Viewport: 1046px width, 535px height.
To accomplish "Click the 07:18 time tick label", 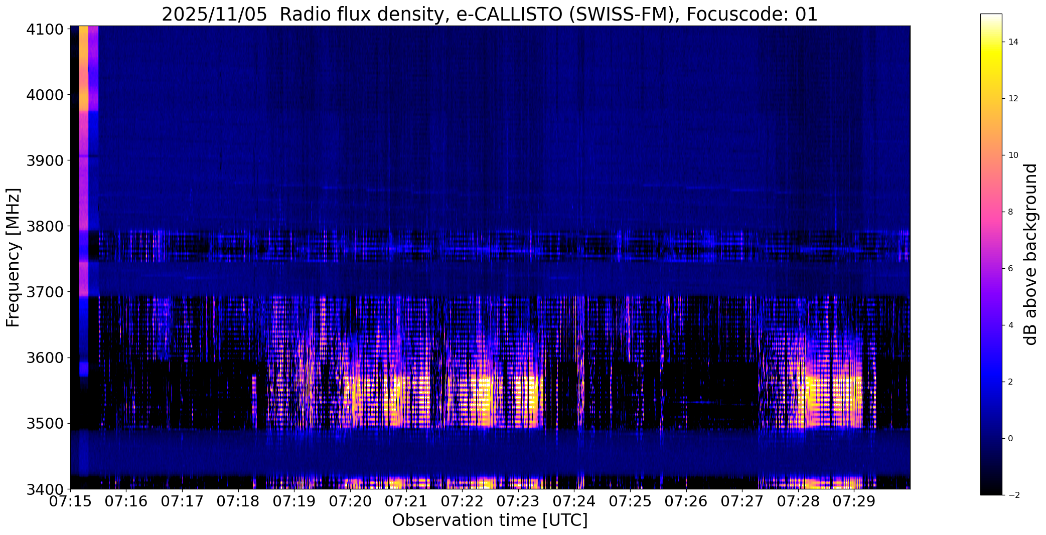I will coord(238,501).
